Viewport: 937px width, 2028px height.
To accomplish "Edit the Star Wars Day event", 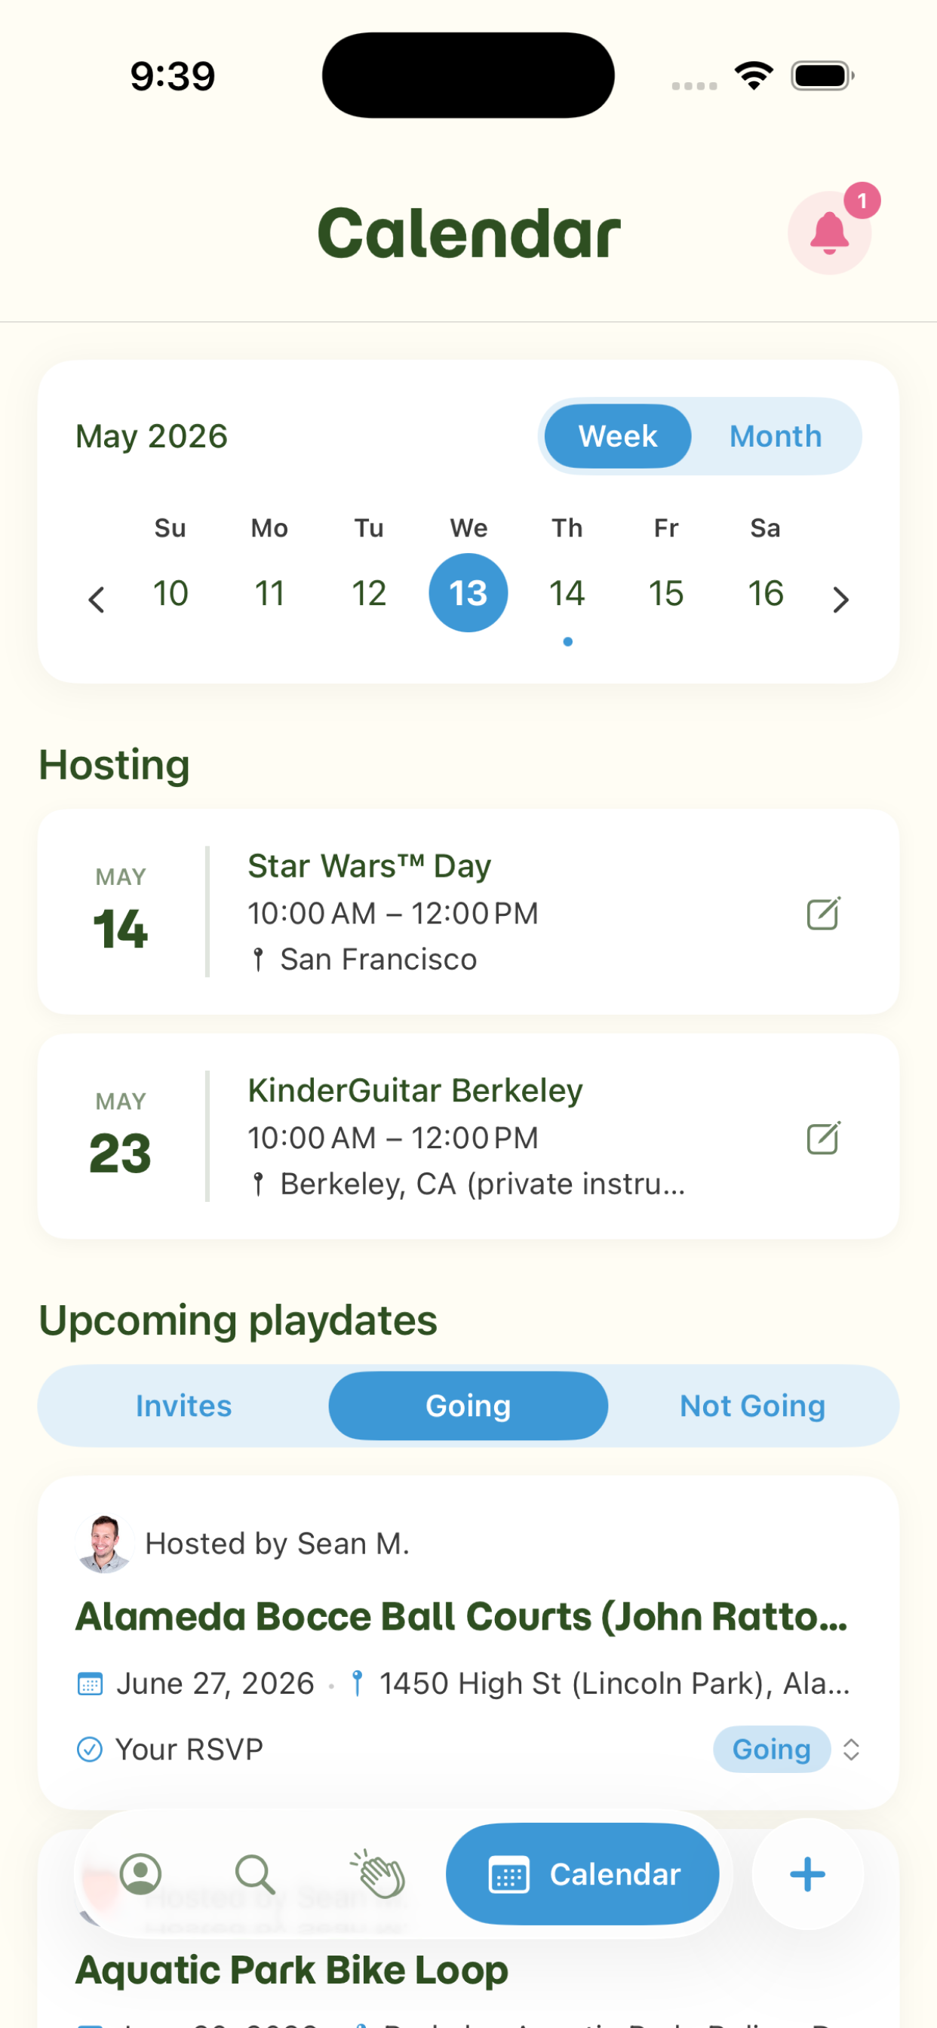I will point(824,913).
